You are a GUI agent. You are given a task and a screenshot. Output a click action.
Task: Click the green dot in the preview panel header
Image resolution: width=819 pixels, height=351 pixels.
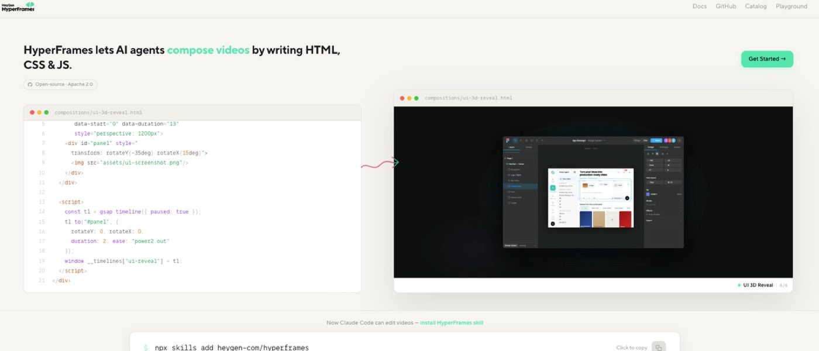(x=417, y=98)
